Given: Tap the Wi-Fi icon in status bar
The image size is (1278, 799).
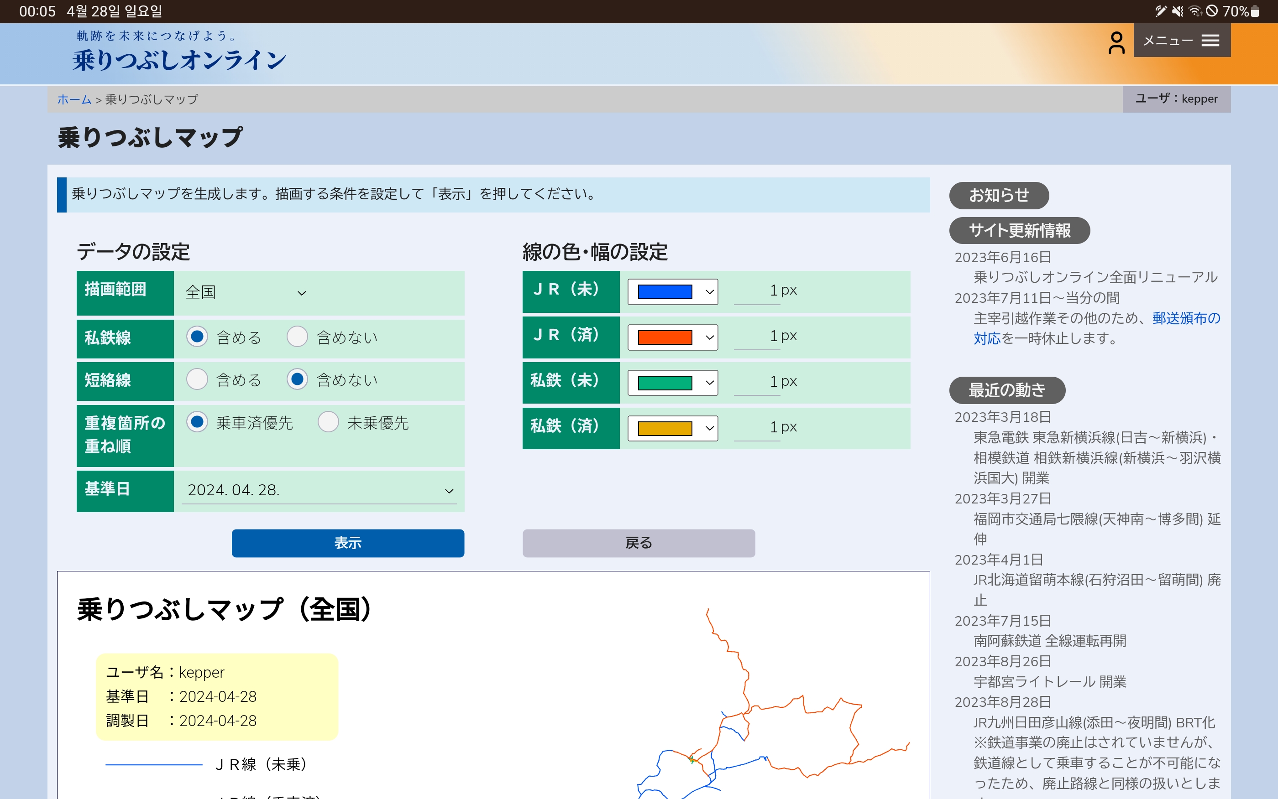Looking at the screenshot, I should (1194, 11).
